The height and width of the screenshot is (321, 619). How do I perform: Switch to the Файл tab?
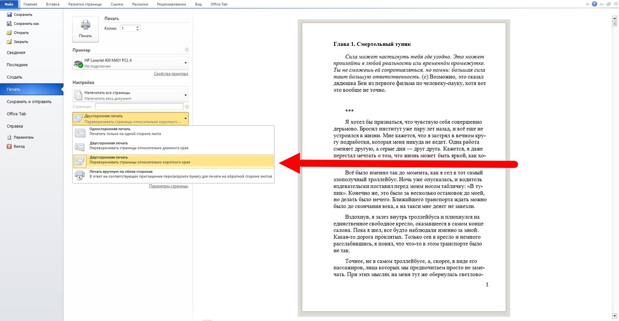(x=9, y=4)
